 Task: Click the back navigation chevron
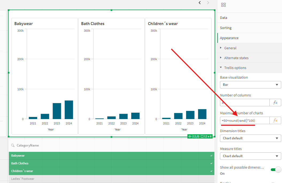pos(199,2)
